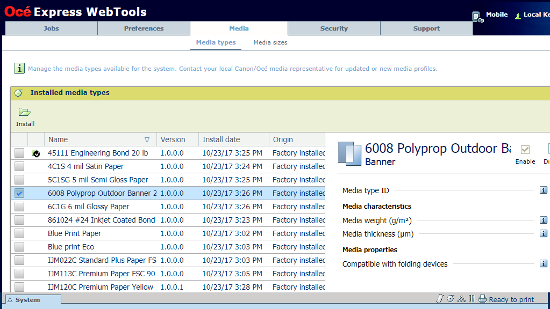Switch to Media sizes subtab

(x=270, y=42)
